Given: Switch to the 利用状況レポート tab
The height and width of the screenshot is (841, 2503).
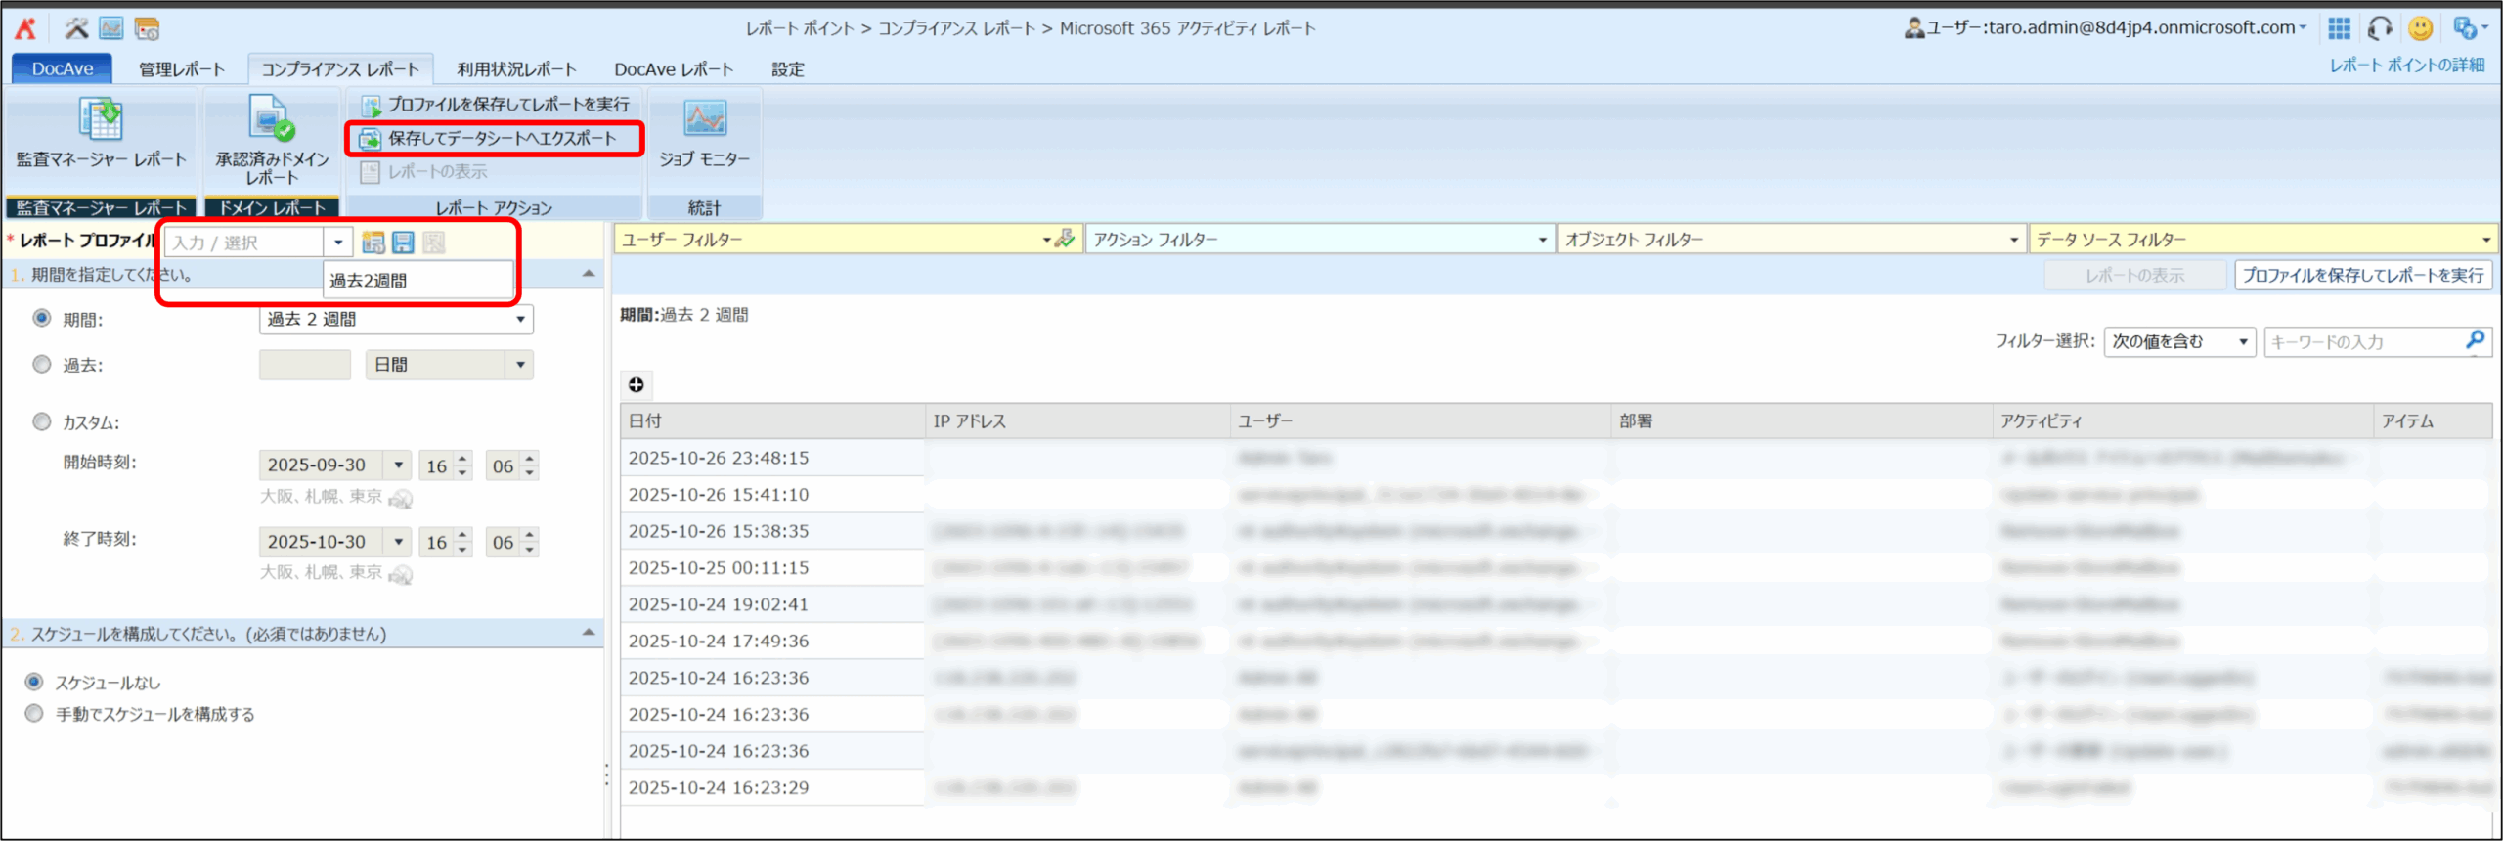Looking at the screenshot, I should (x=516, y=69).
